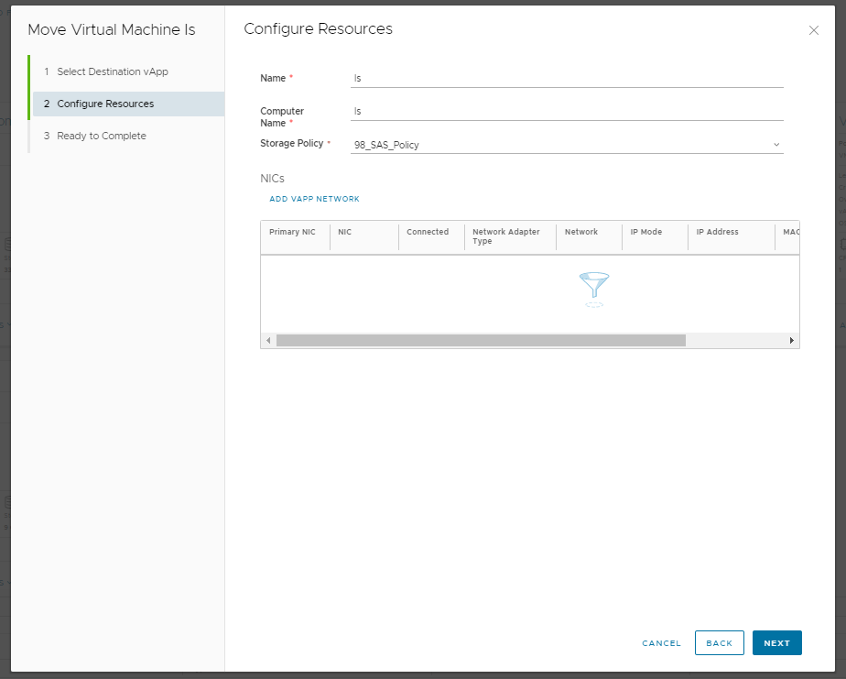The width and height of the screenshot is (846, 679).
Task: Click the IP Mode column header
Action: click(x=645, y=232)
